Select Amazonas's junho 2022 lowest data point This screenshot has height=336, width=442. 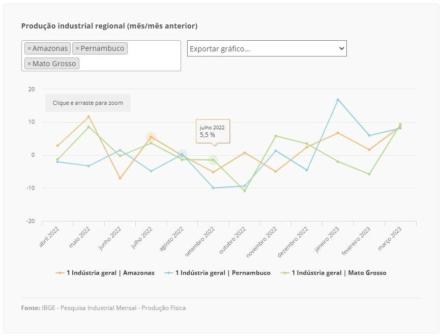(120, 178)
